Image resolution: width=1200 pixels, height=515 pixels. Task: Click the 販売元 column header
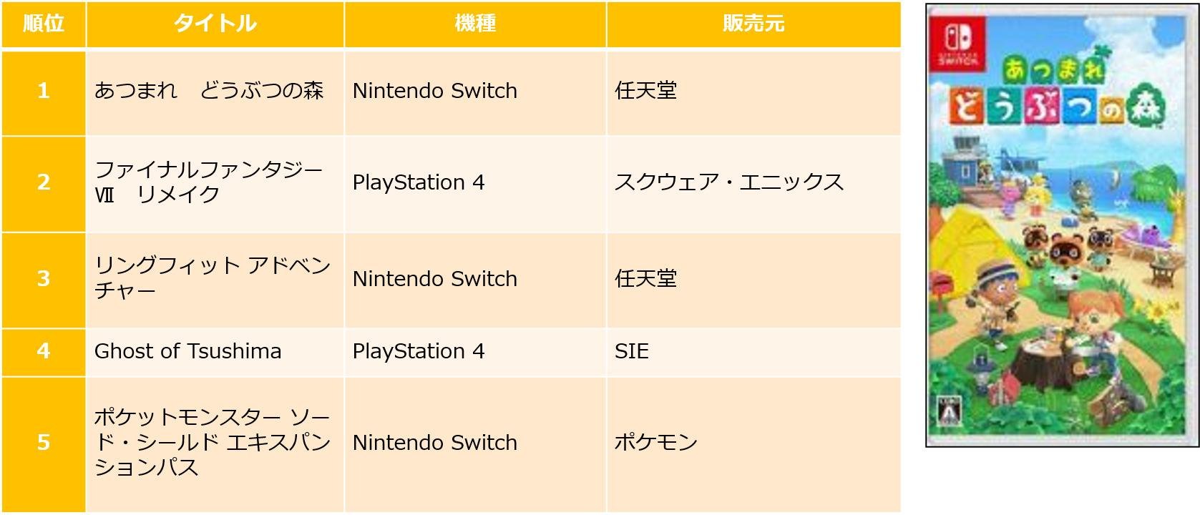point(753,24)
